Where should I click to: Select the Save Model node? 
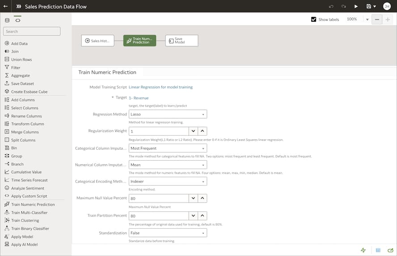tap(182, 41)
